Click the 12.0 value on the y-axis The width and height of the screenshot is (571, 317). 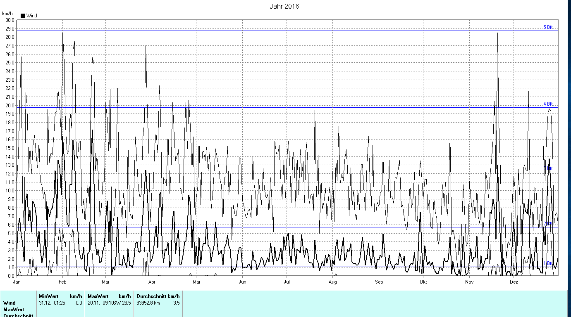coord(10,173)
